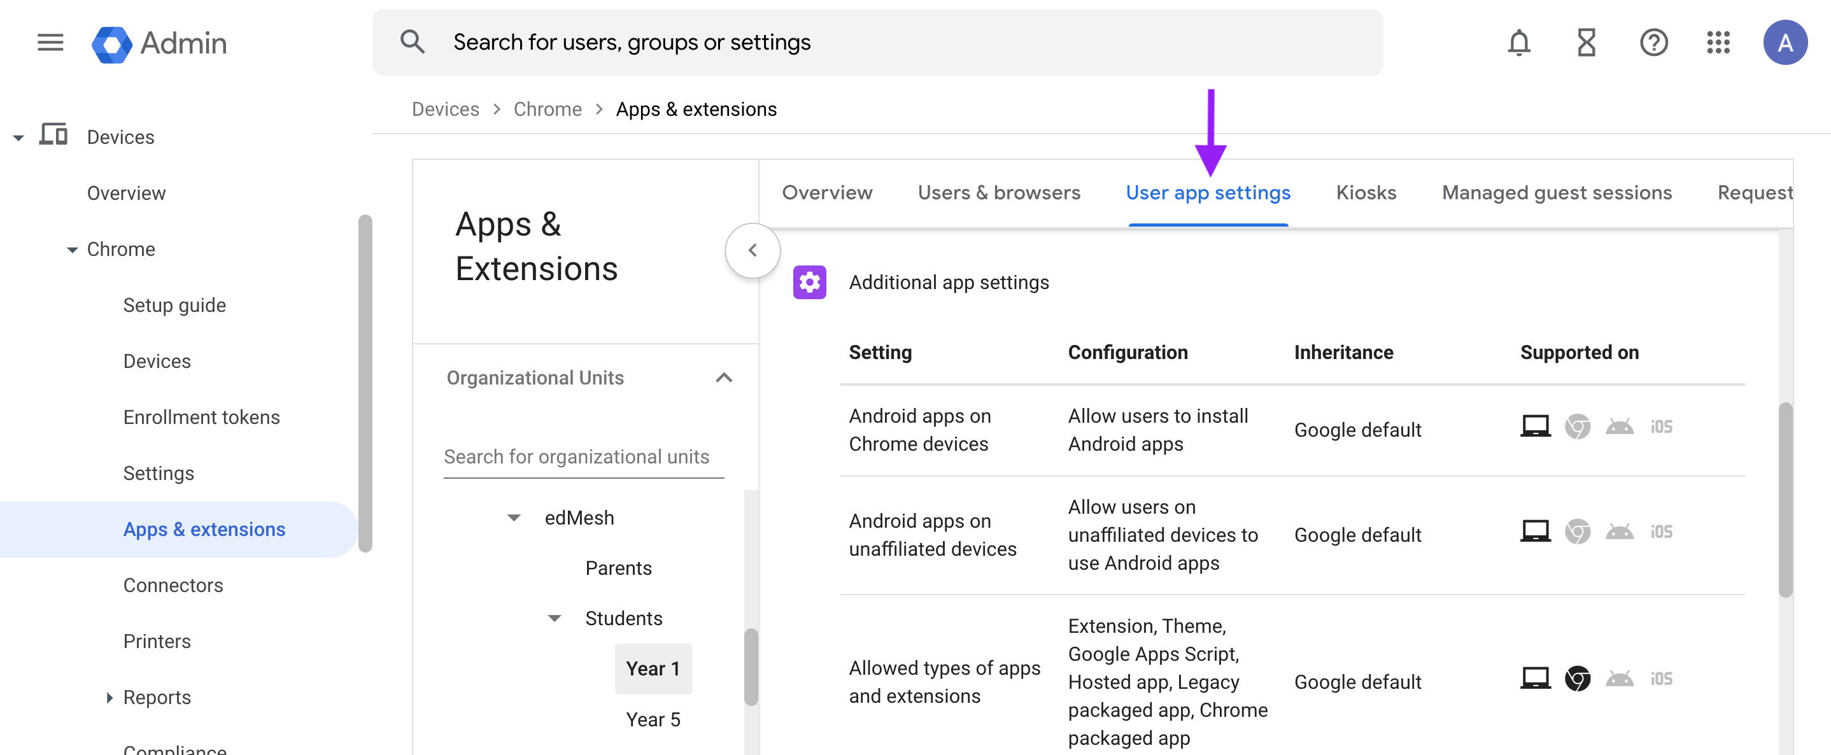The image size is (1831, 755).
Task: Click Chrome icon in unaffiliated devices row
Action: 1577,531
